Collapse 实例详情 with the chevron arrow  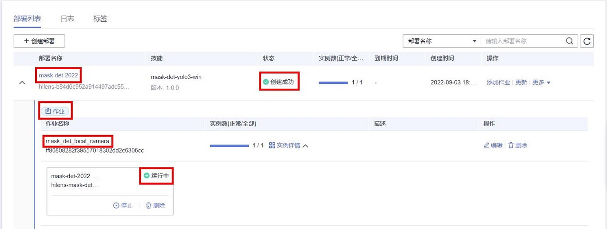pyautogui.click(x=305, y=146)
